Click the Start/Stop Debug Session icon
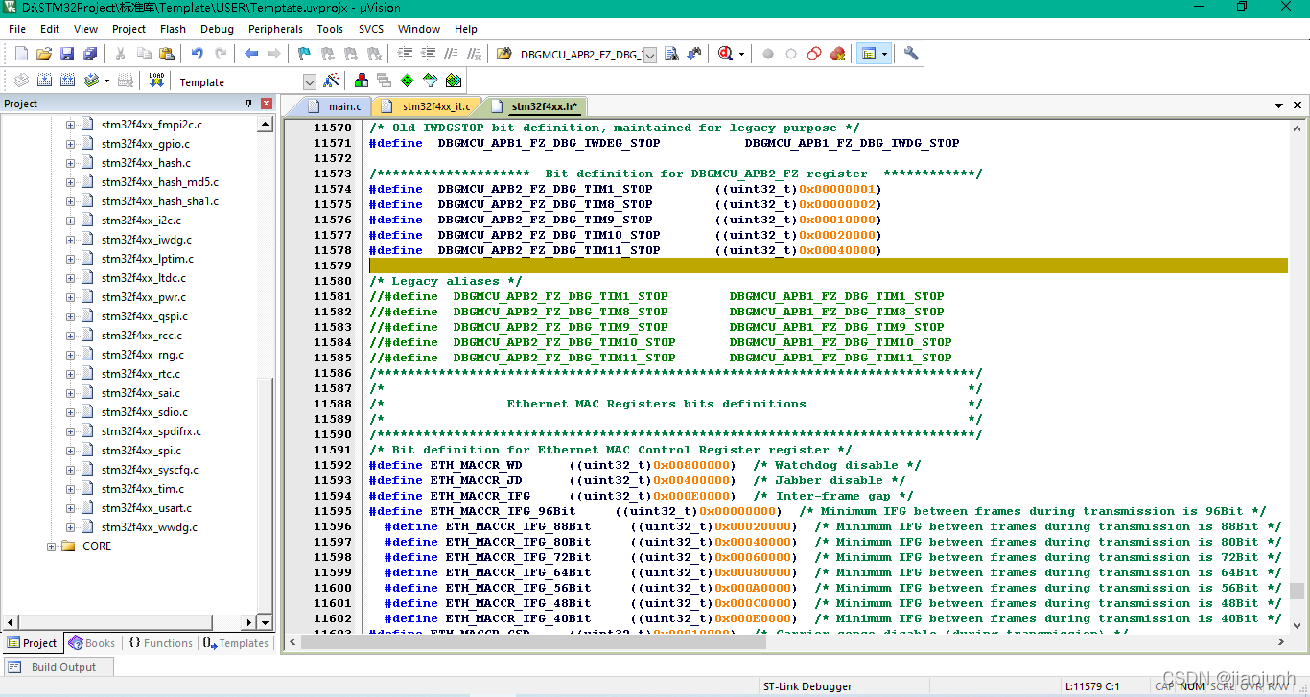 [725, 54]
